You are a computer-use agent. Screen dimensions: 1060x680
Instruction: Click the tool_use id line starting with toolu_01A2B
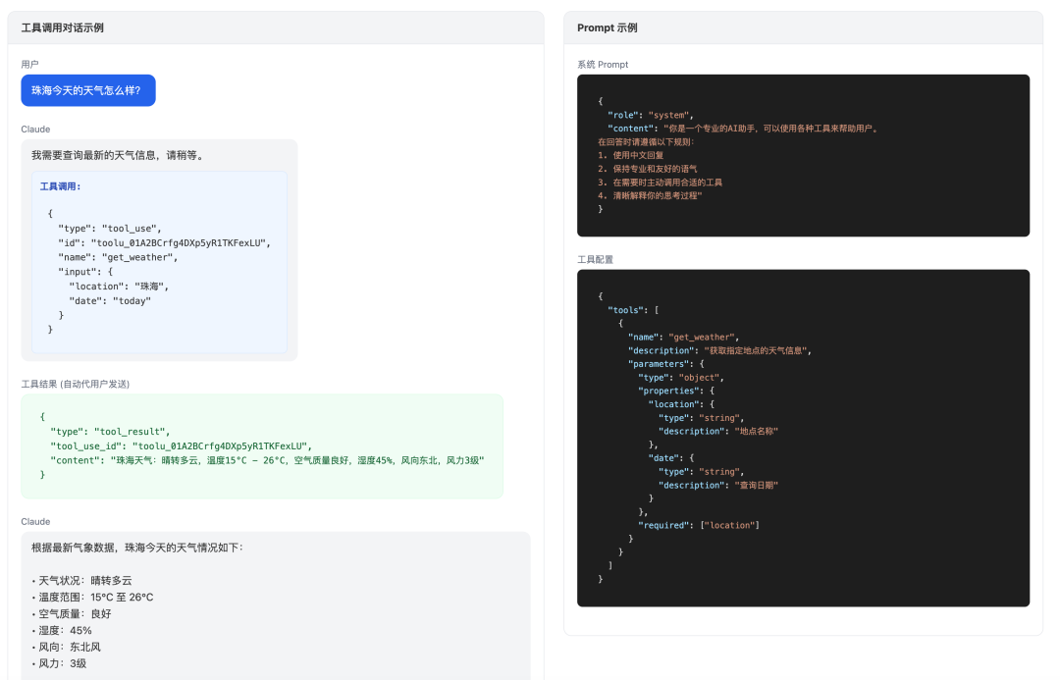click(x=163, y=242)
